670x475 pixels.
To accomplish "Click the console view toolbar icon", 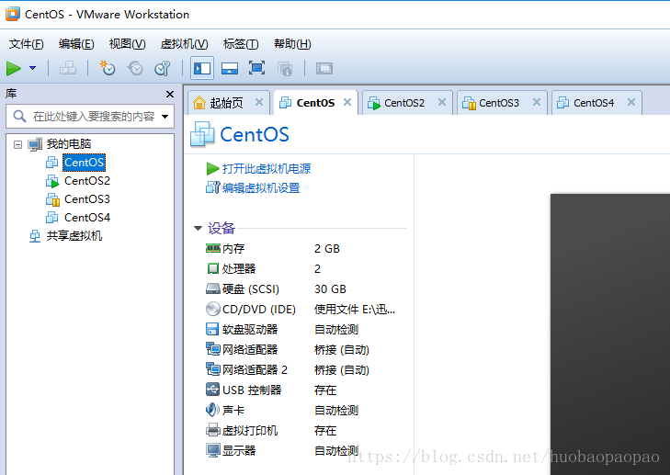I will 324,68.
